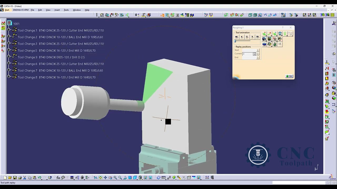
Task: Open tool holder display dropdown icon
Action: (280, 34)
